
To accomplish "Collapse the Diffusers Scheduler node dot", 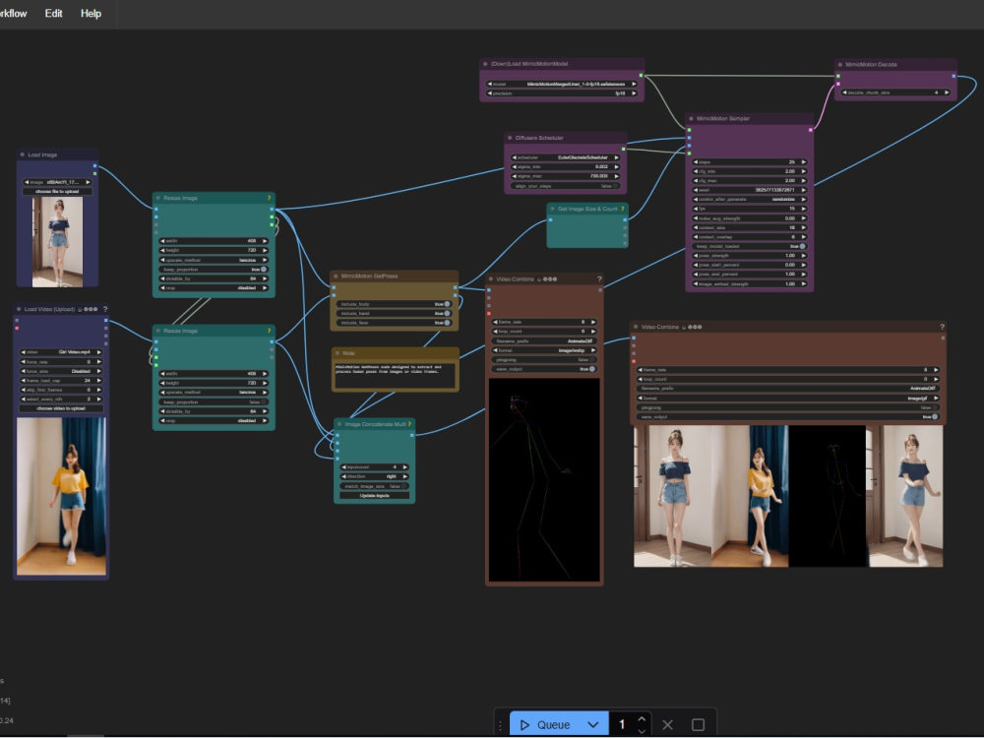I will (510, 138).
